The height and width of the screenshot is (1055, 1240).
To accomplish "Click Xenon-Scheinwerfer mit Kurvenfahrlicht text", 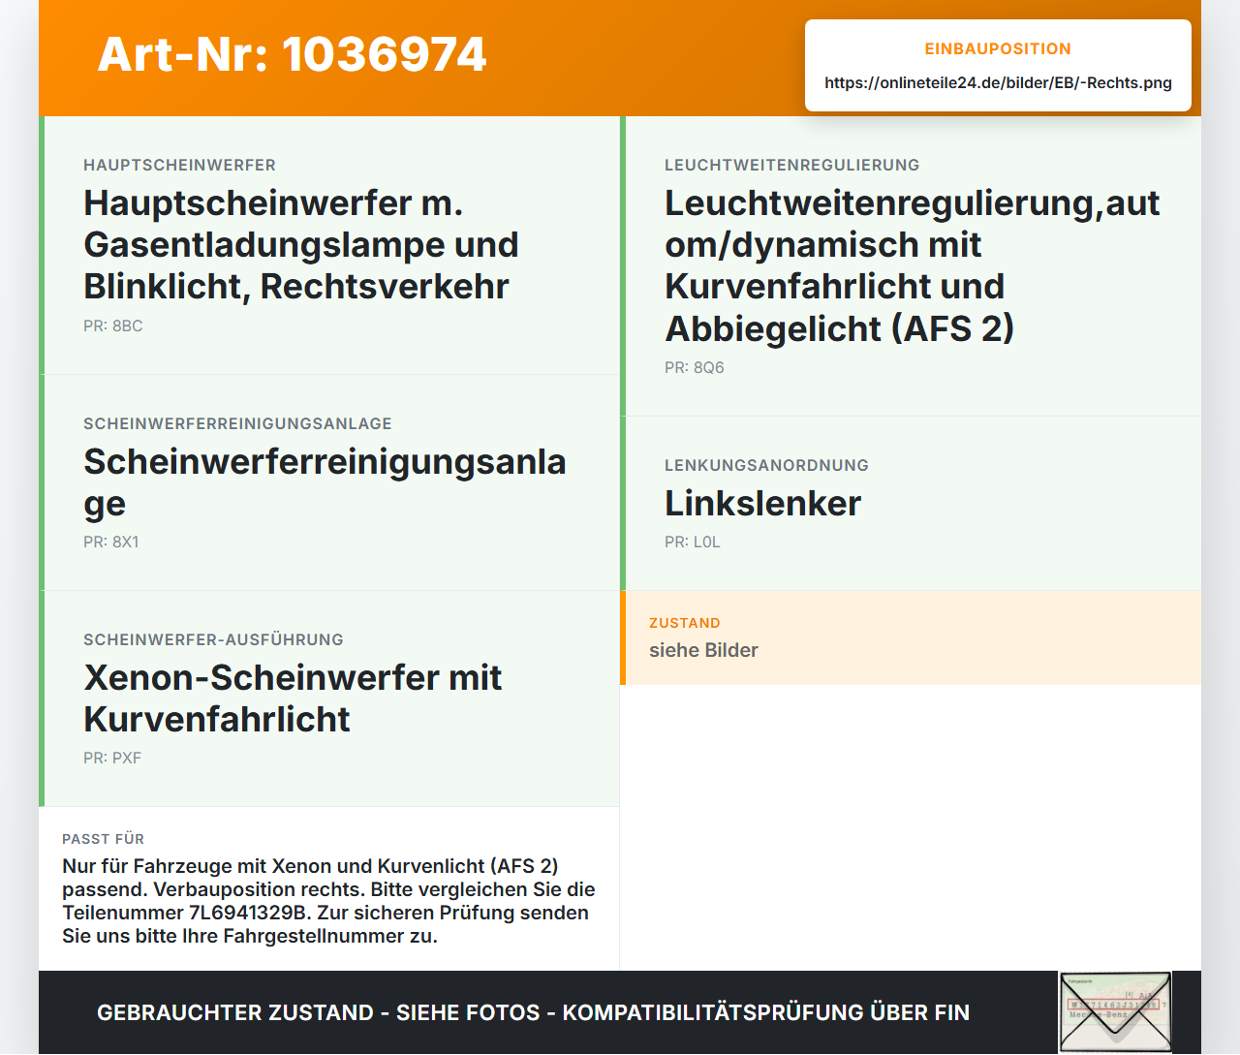I will [x=293, y=698].
